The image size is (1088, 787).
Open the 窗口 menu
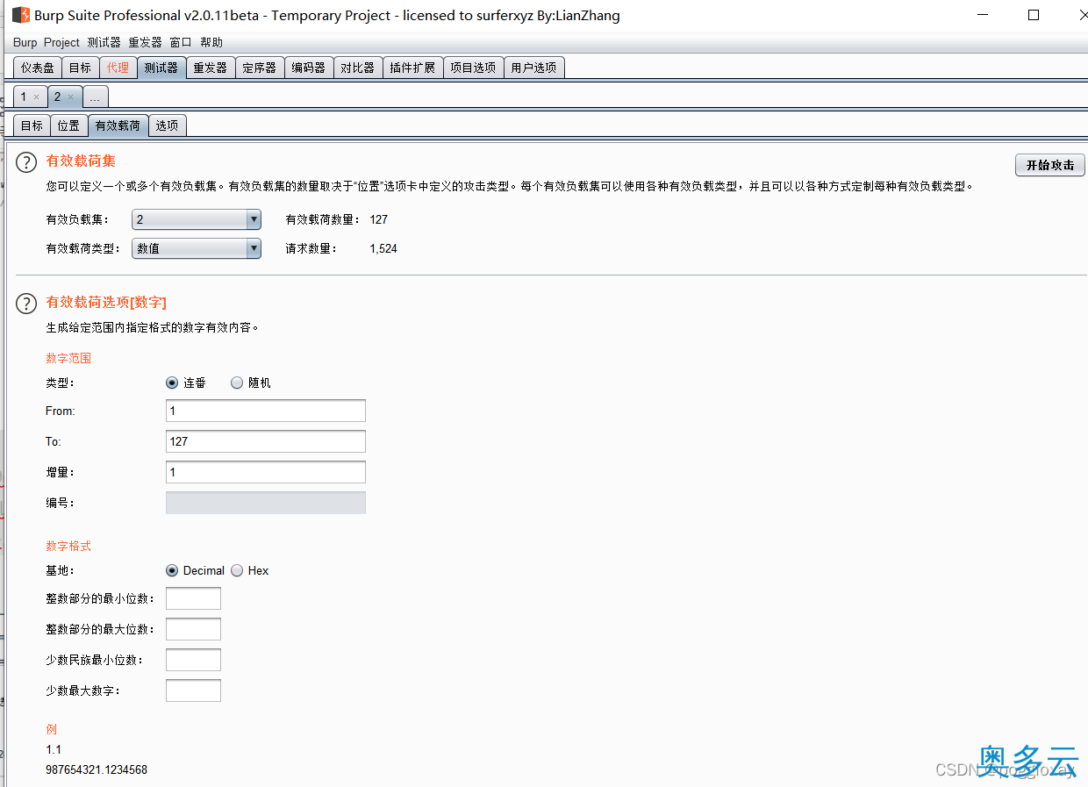[181, 42]
